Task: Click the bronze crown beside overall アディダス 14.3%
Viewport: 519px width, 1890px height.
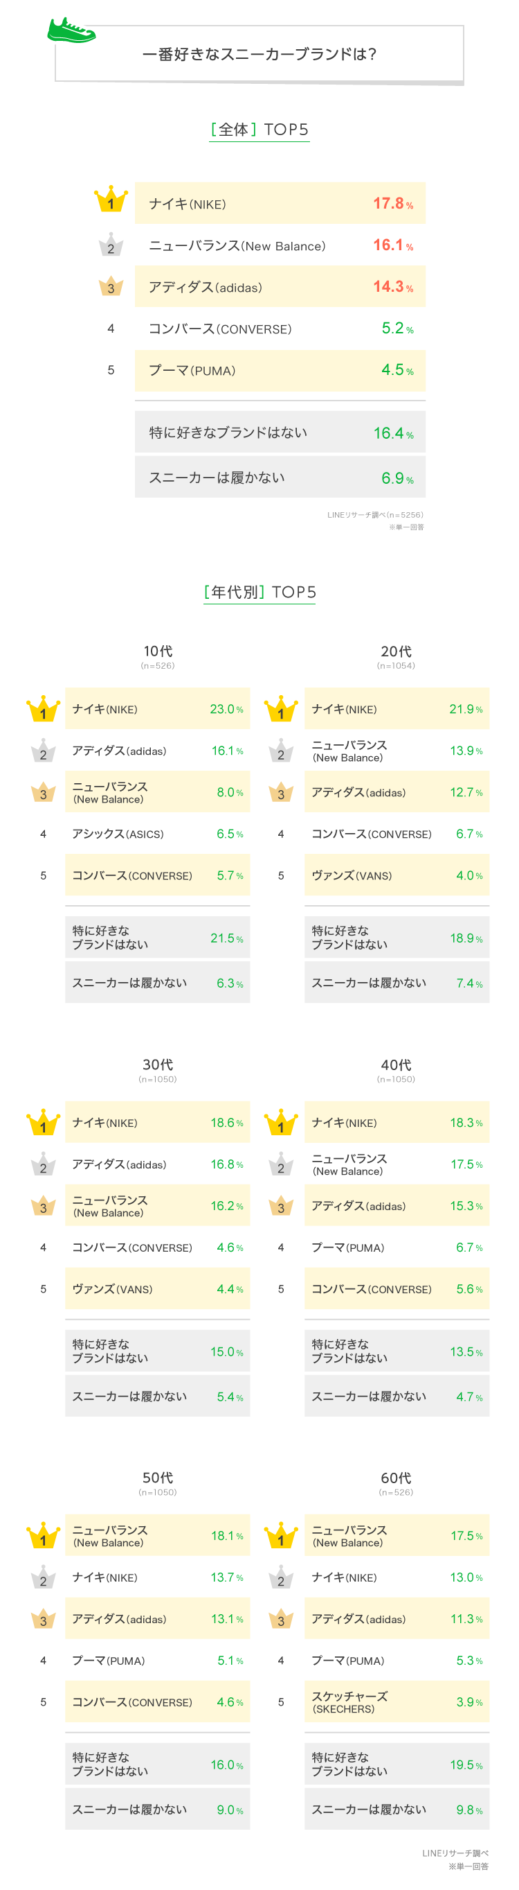Action: (x=111, y=286)
